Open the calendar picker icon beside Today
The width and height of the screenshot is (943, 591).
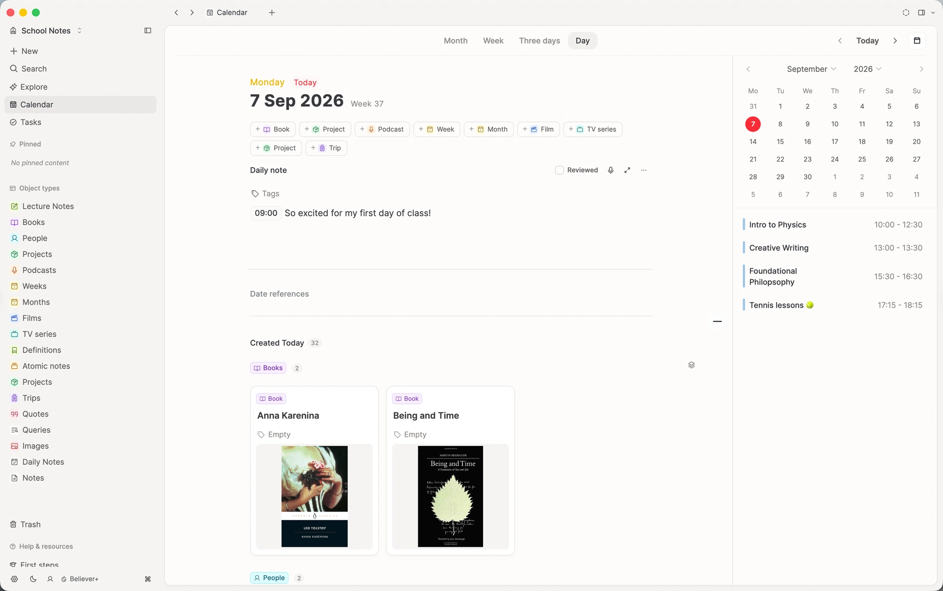tap(917, 40)
